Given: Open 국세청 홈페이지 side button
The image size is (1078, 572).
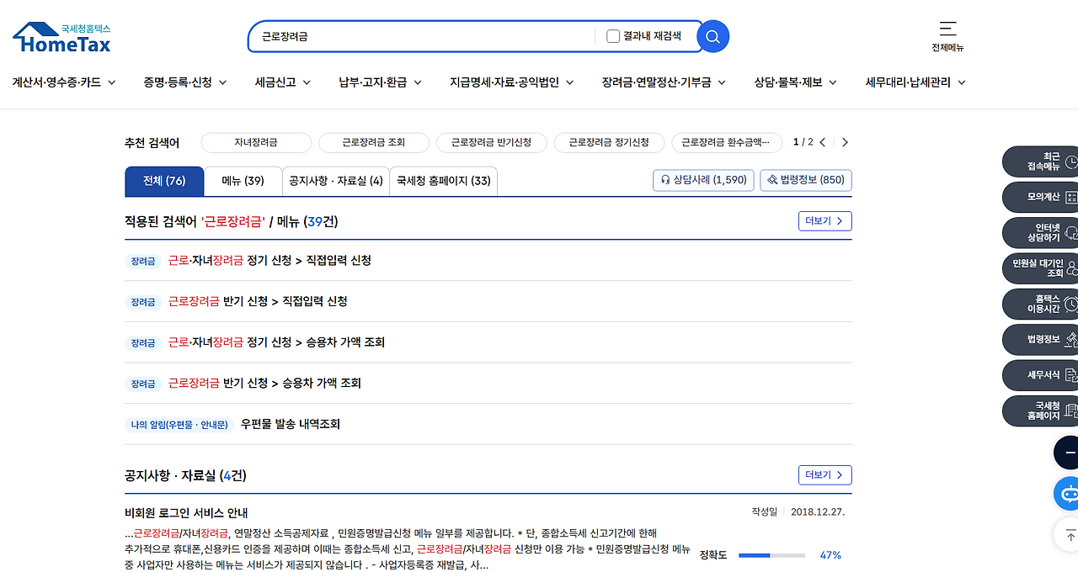Looking at the screenshot, I should 1040,410.
